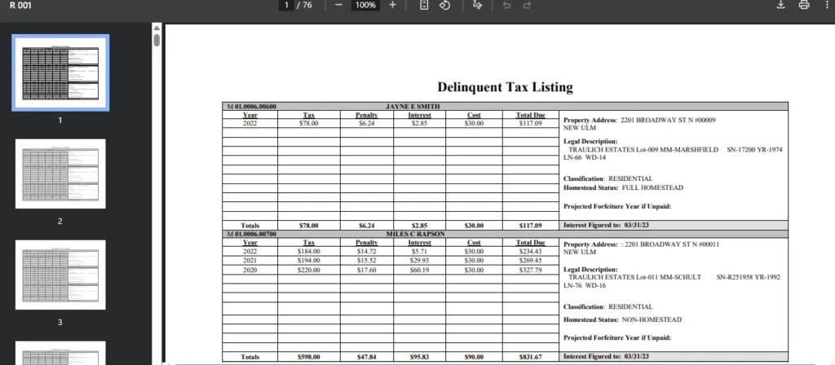Click Jayne Smith's 'Interest Figured to: 03/31/23'
835x365 pixels.
pos(606,225)
